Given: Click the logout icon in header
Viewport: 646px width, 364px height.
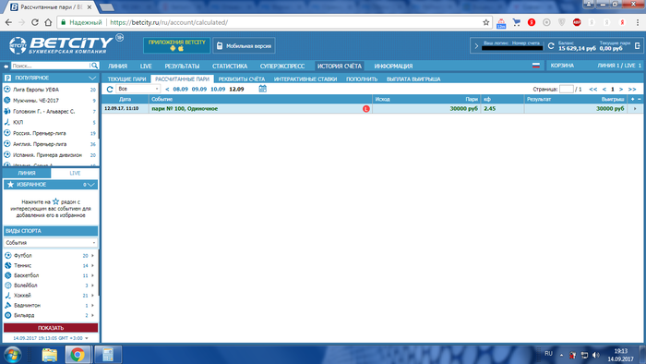Looking at the screenshot, I should point(638,46).
